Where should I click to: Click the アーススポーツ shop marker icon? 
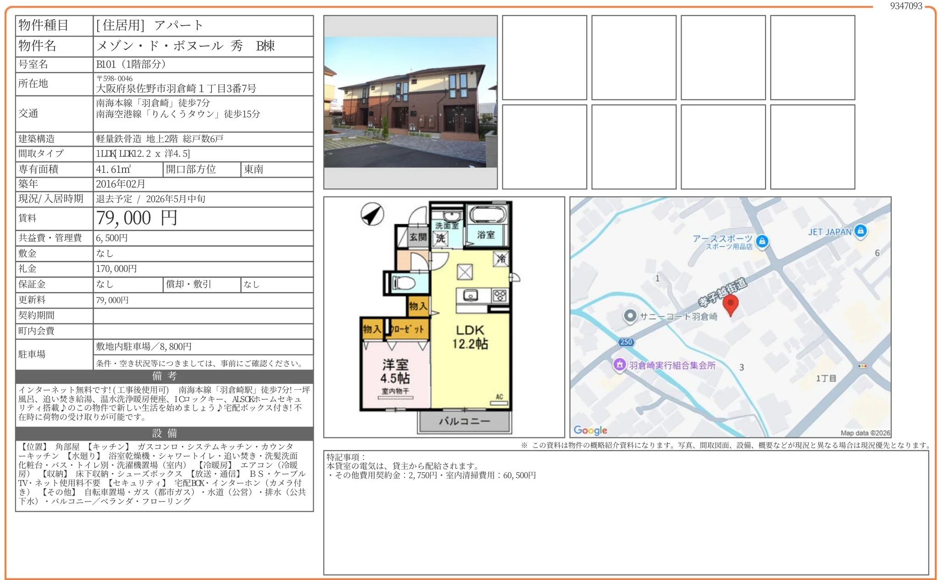[x=762, y=241]
